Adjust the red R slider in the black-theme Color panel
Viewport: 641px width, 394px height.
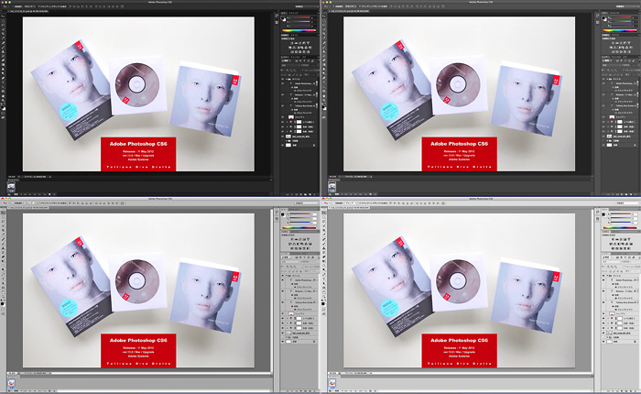click(301, 17)
